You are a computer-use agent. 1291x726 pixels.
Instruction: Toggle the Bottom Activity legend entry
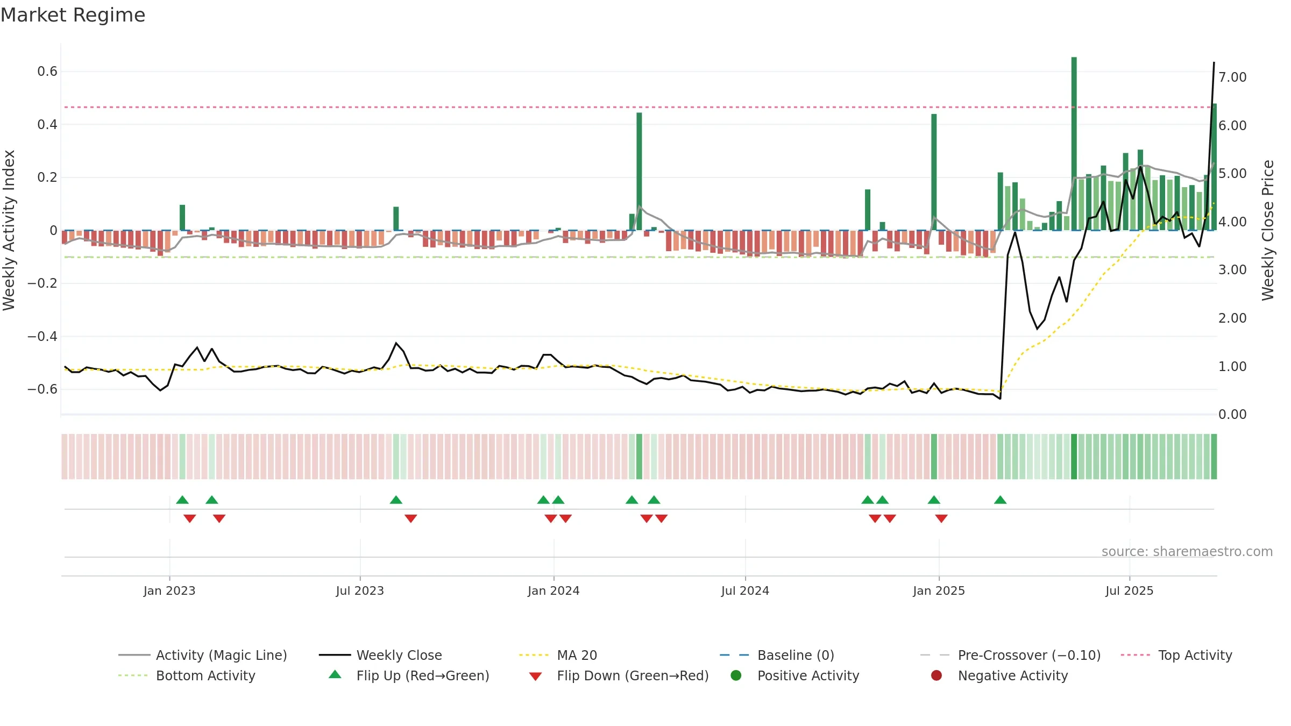[x=187, y=675]
